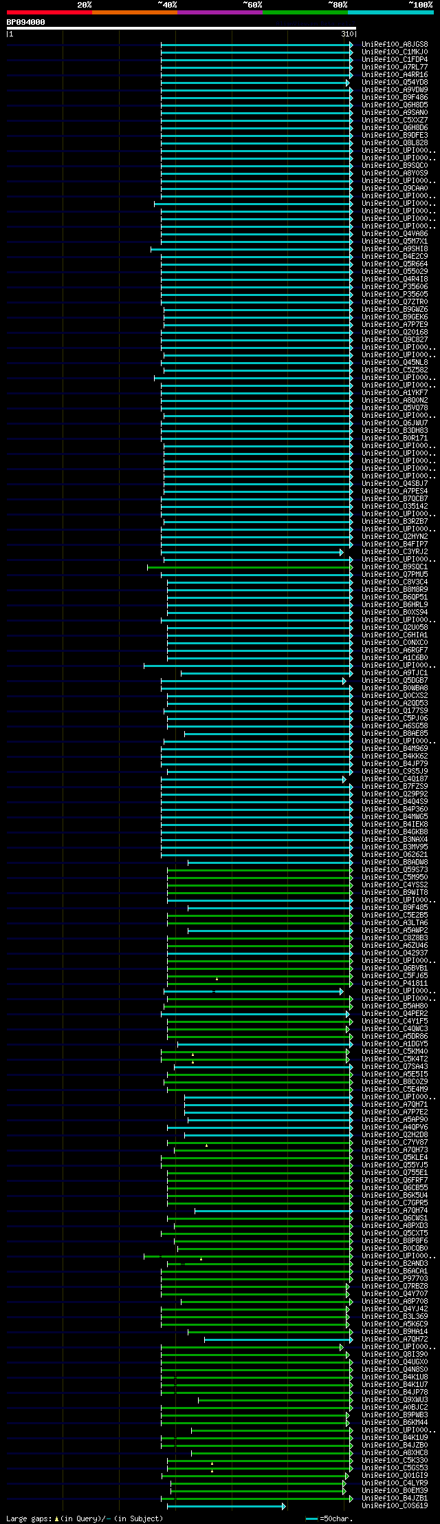Open hit UniRef100_B8ADW8
440x1524 pixels.
(x=395, y=862)
